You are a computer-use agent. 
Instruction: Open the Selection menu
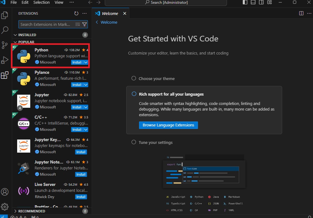(41, 2)
